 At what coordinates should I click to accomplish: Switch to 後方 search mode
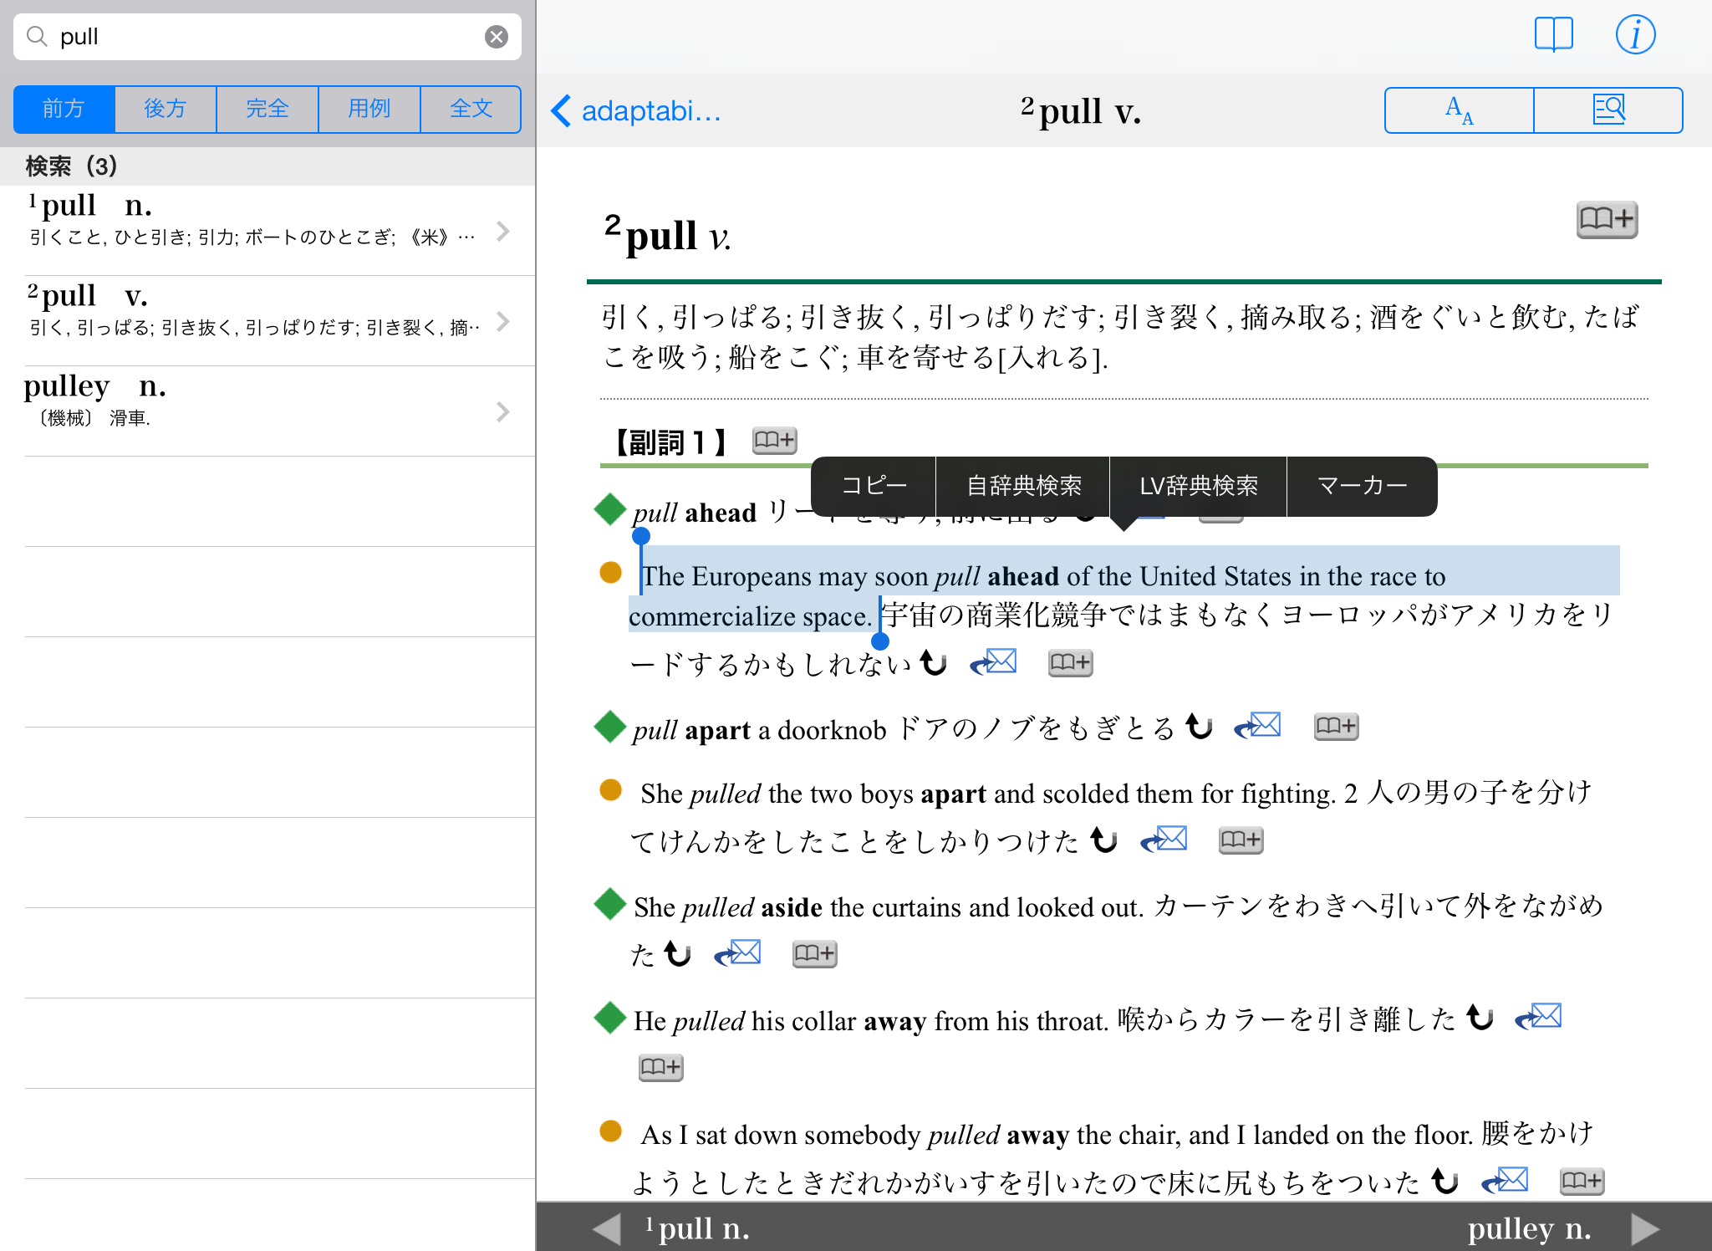point(166,109)
